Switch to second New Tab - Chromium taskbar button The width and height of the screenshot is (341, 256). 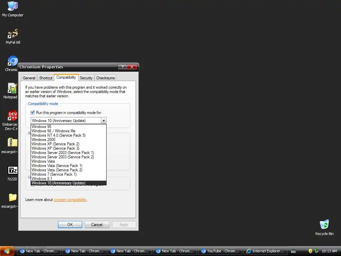pos(84,251)
